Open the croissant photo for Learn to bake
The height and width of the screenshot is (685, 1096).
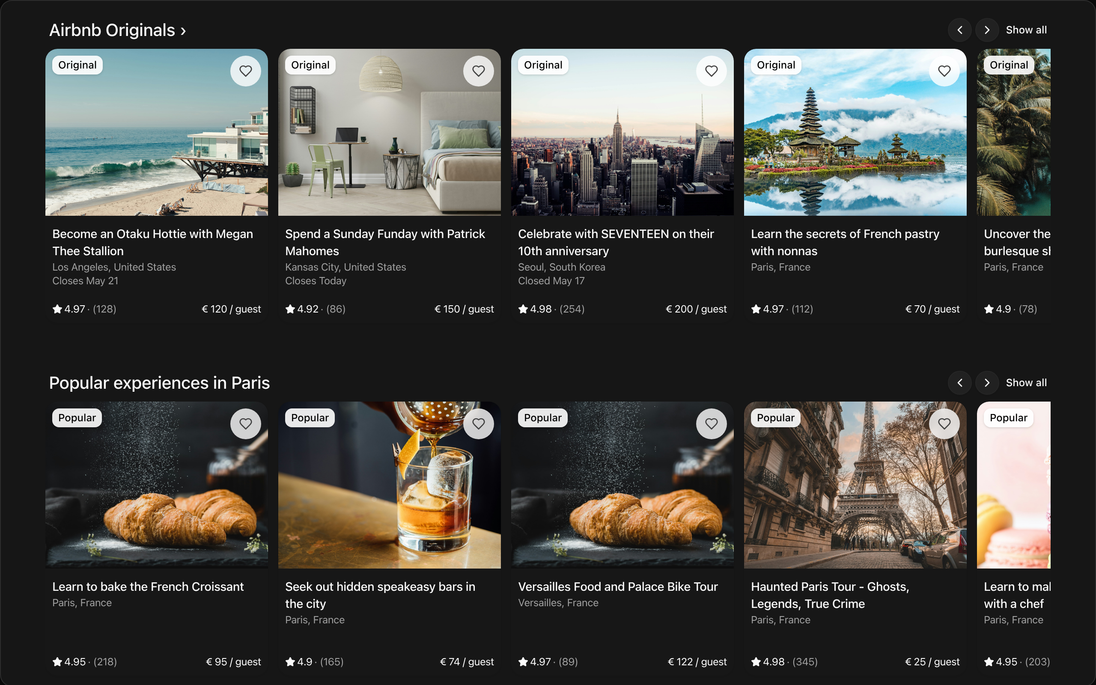click(x=157, y=485)
